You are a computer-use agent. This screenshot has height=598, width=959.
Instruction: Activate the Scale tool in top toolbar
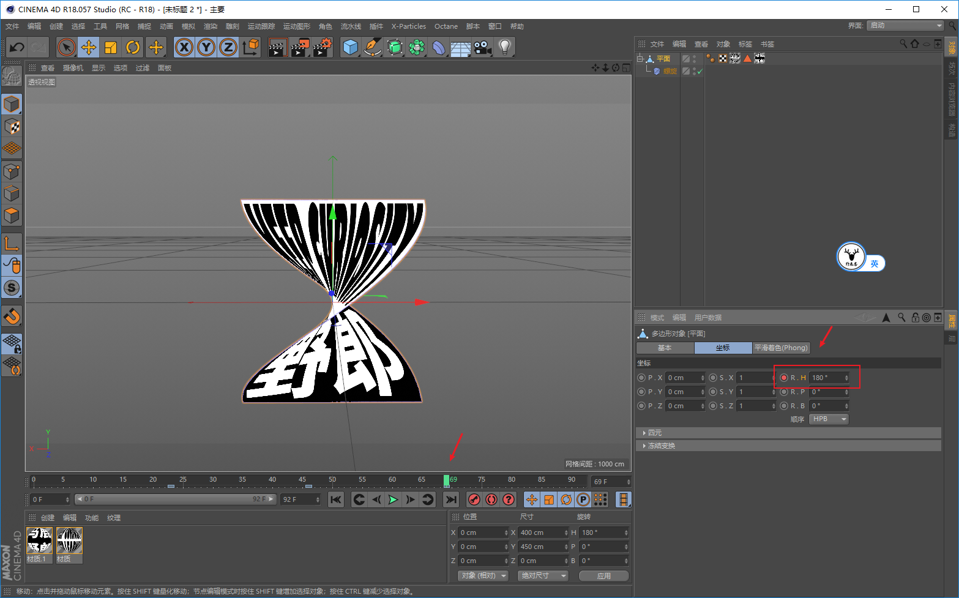[111, 47]
